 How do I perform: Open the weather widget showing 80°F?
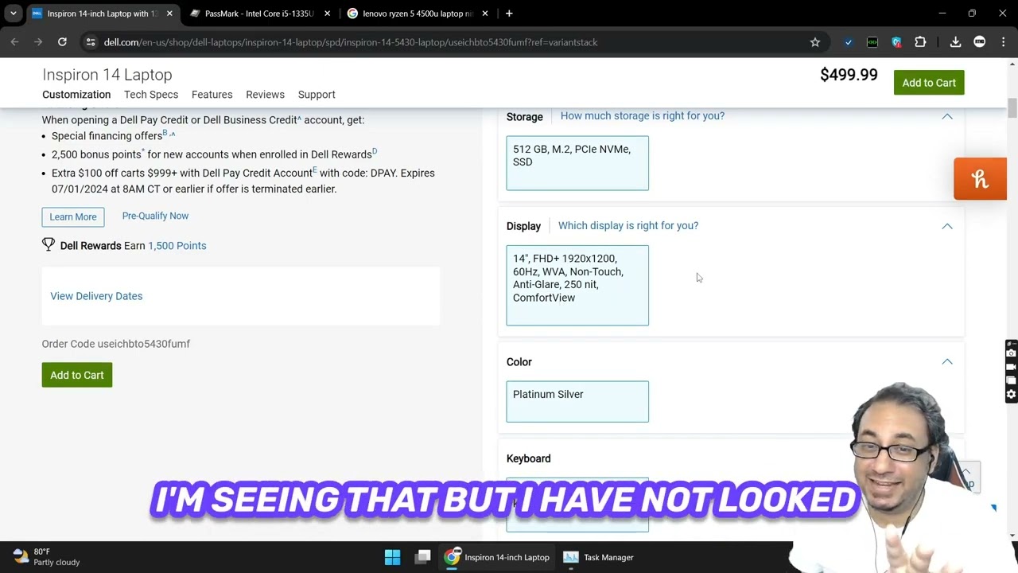tap(48, 557)
